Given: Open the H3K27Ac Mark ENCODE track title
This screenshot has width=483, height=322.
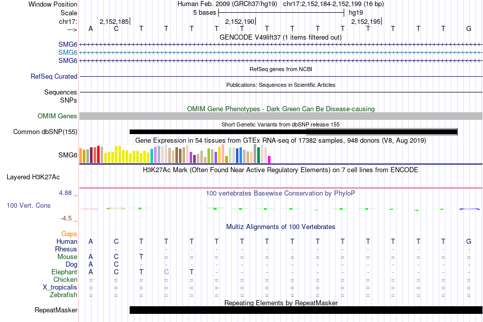Looking at the screenshot, I should (281, 170).
